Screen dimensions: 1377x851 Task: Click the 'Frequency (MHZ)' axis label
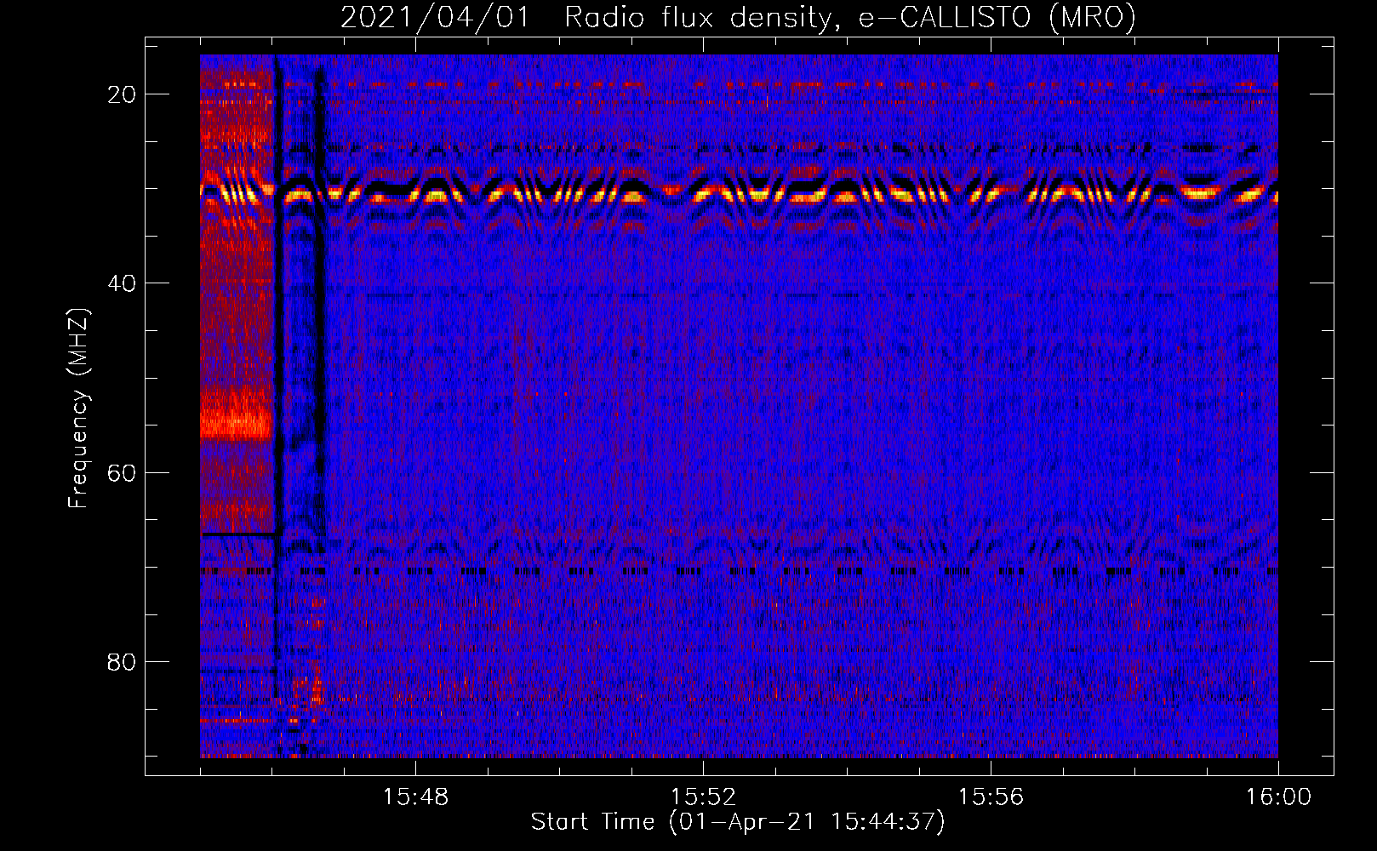click(78, 408)
